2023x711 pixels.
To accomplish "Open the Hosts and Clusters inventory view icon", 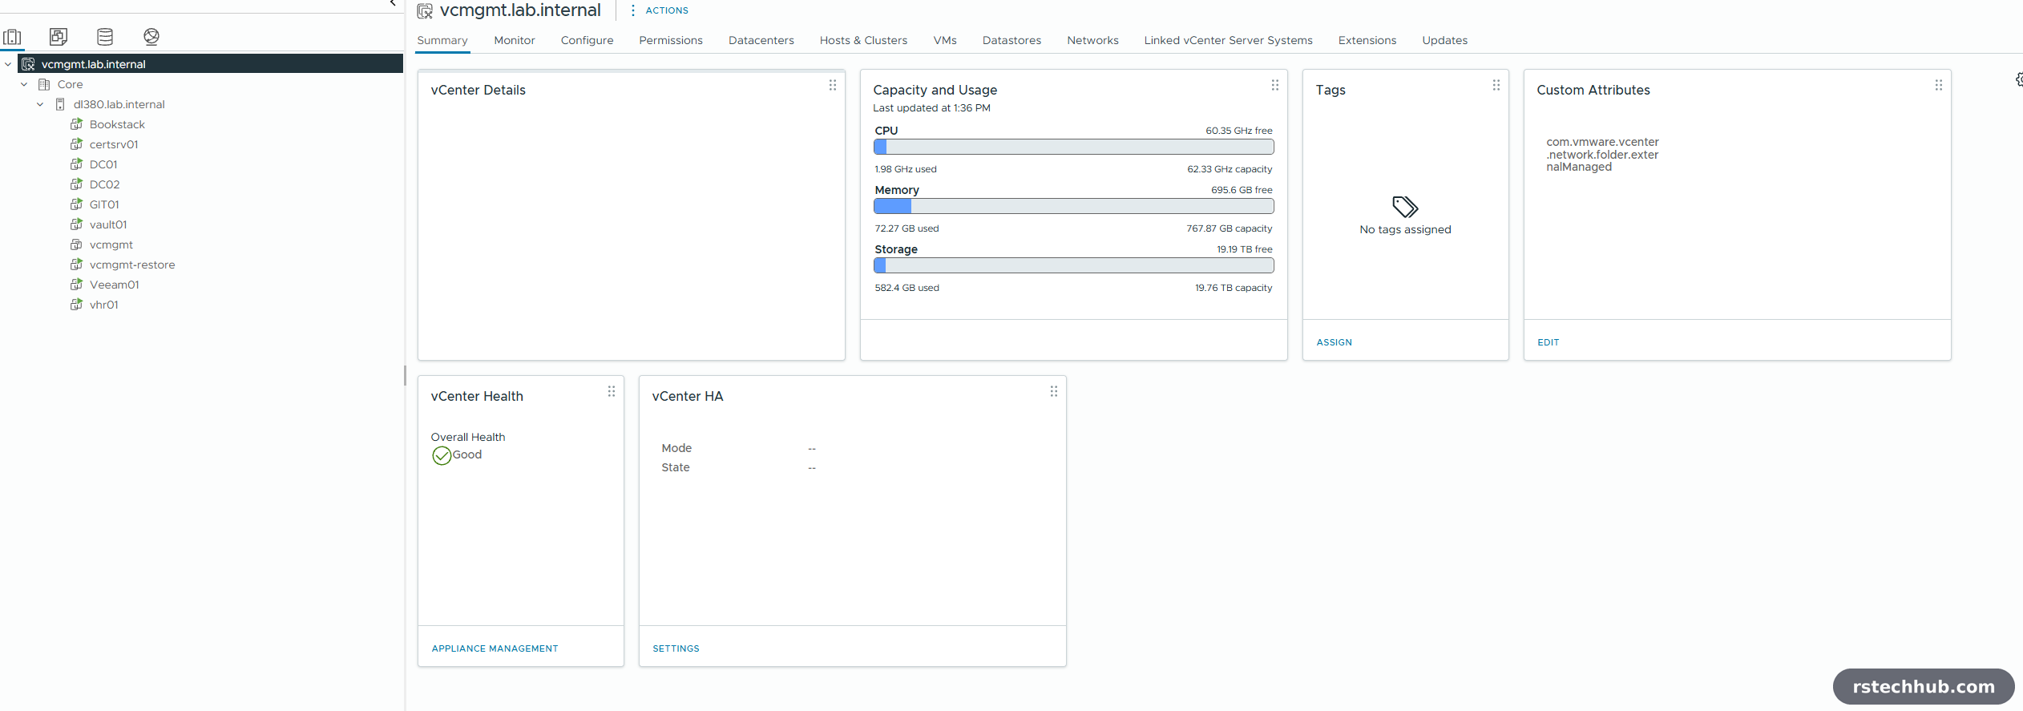I will pyautogui.click(x=13, y=37).
